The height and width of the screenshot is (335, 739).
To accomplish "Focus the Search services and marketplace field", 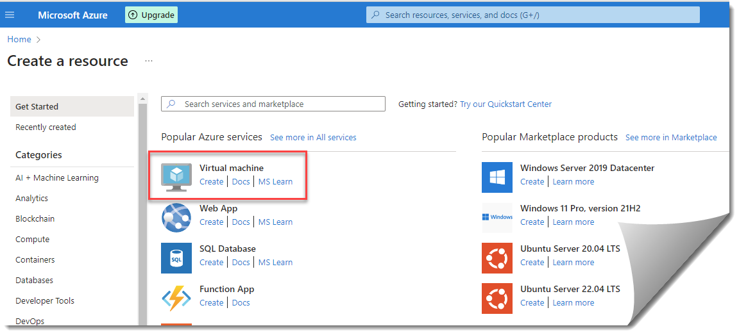I will (273, 104).
